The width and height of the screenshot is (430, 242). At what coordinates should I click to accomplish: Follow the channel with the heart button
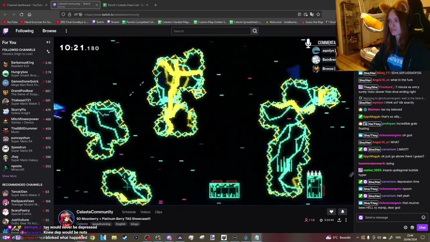(331, 212)
